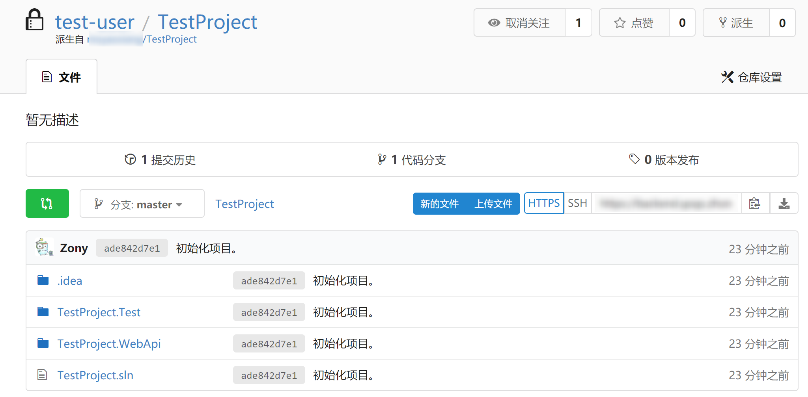Open latest commit hash ade842d7e1 beside Zony

[132, 248]
